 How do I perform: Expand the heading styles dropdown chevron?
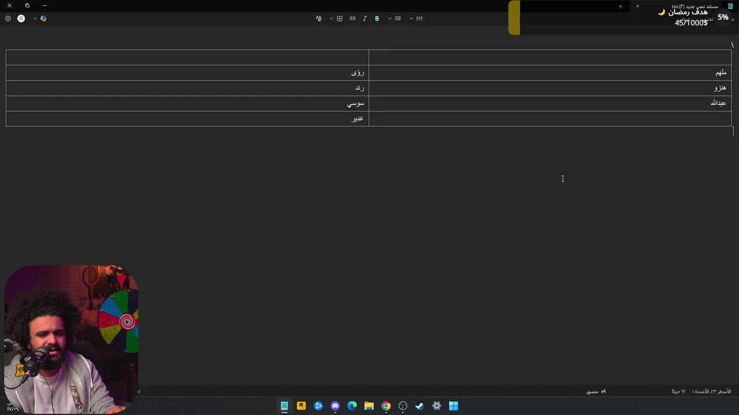411,18
